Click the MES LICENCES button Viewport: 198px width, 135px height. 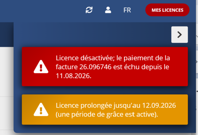point(167,10)
